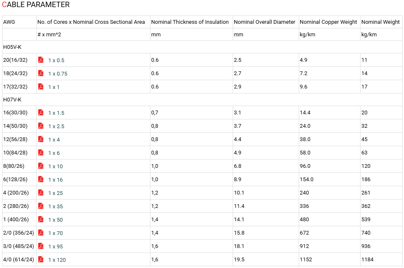Screen dimensions: 404x268
Task: Open PDF icon beside 1 x 10
Action: coord(41,166)
